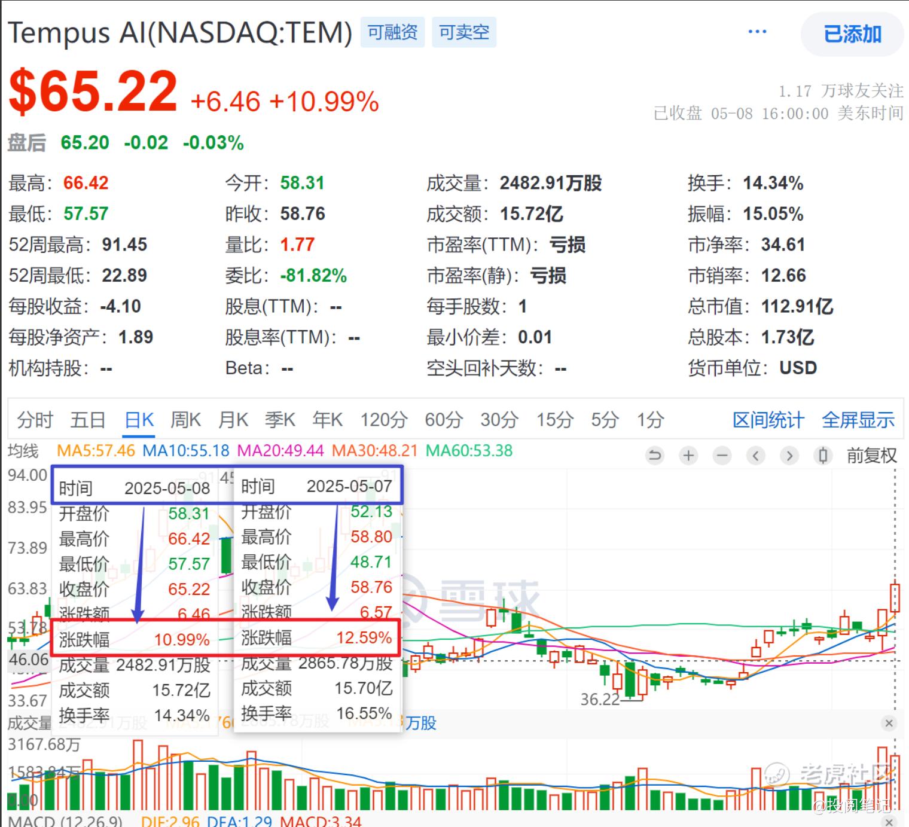Click the MA10:55.18 moving average label
Image resolution: width=909 pixels, height=827 pixels.
pyautogui.click(x=186, y=451)
